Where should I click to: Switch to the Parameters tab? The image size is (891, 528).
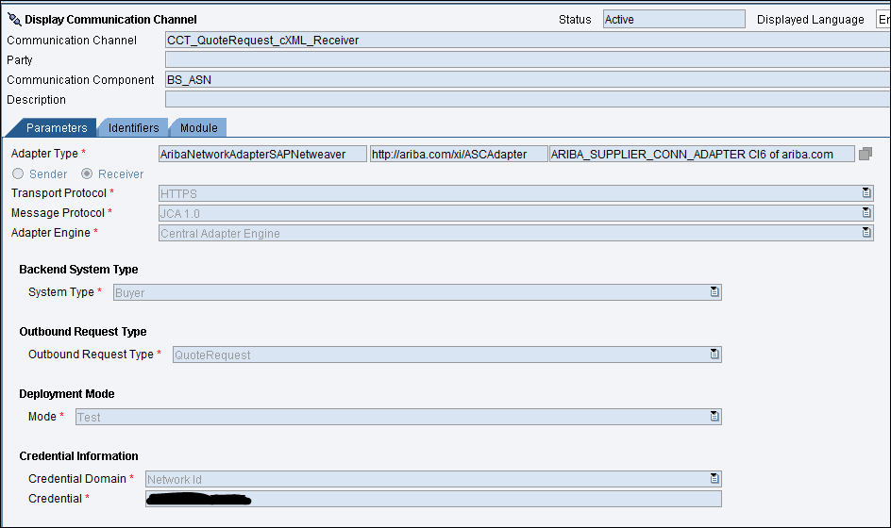tap(57, 127)
